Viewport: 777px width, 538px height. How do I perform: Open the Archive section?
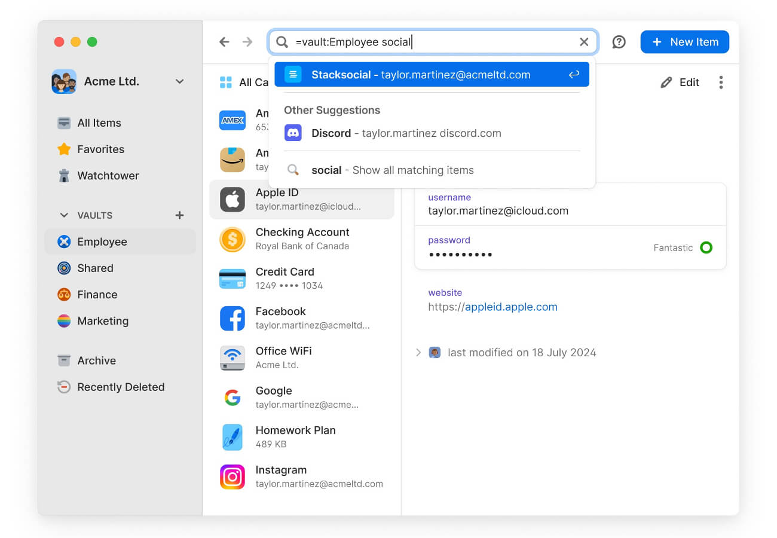(x=96, y=360)
